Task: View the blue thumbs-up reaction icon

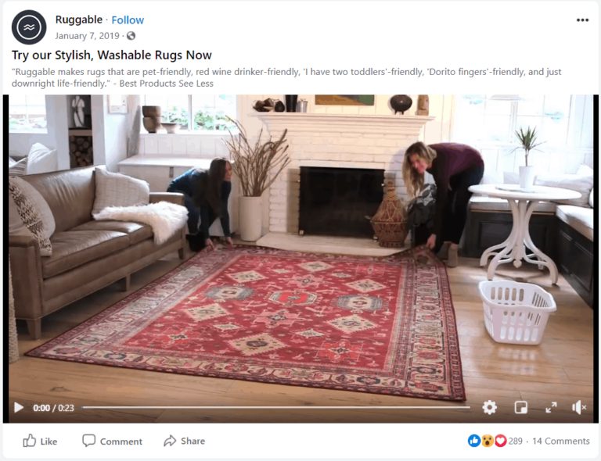Action: click(474, 441)
